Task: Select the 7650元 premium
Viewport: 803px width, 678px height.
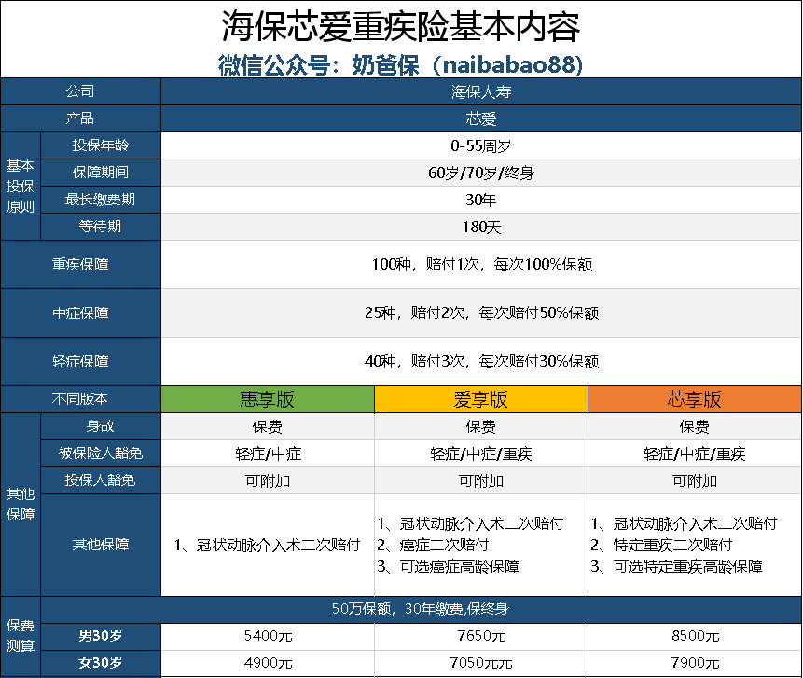Action: [x=481, y=636]
